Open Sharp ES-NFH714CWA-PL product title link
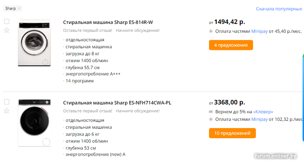The width and height of the screenshot is (304, 164). point(117,103)
